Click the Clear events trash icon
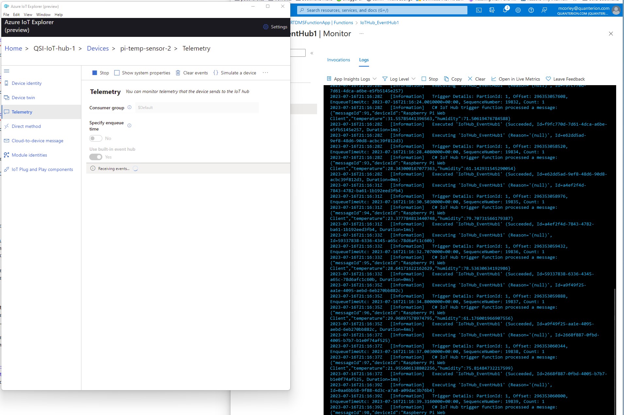This screenshot has height=415, width=624. point(178,73)
